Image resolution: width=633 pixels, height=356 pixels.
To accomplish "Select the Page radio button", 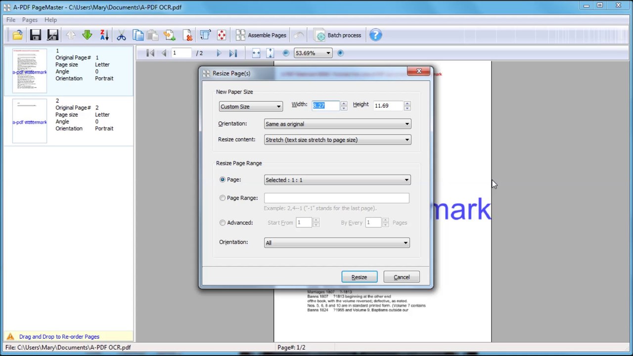I will (x=223, y=179).
